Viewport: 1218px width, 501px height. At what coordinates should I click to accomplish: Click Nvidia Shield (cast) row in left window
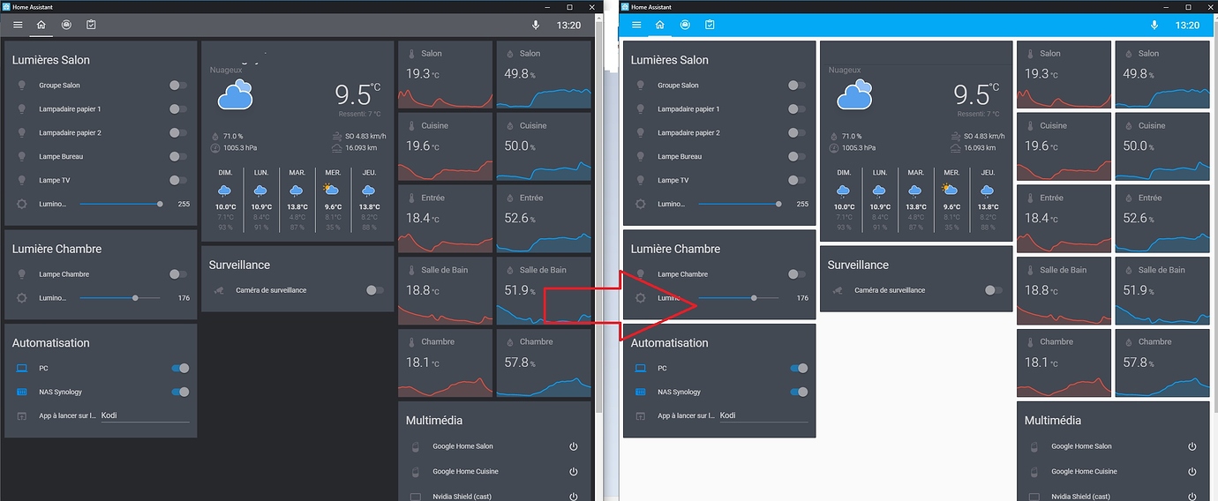tap(493, 496)
